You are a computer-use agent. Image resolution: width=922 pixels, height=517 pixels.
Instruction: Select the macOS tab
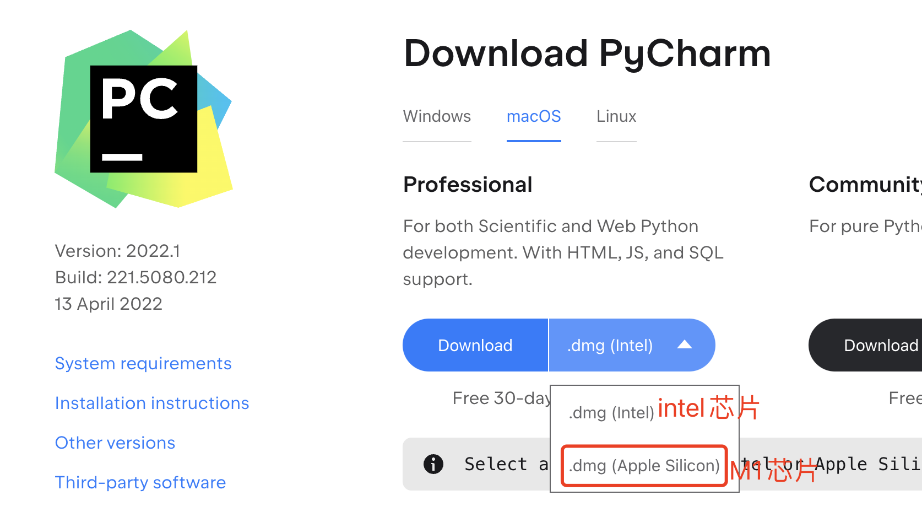(533, 116)
